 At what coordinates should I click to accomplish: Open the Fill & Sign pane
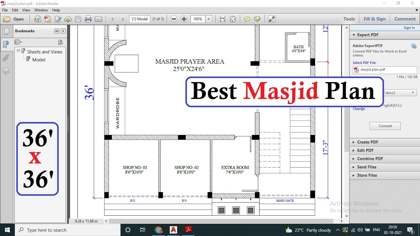pyautogui.click(x=375, y=19)
